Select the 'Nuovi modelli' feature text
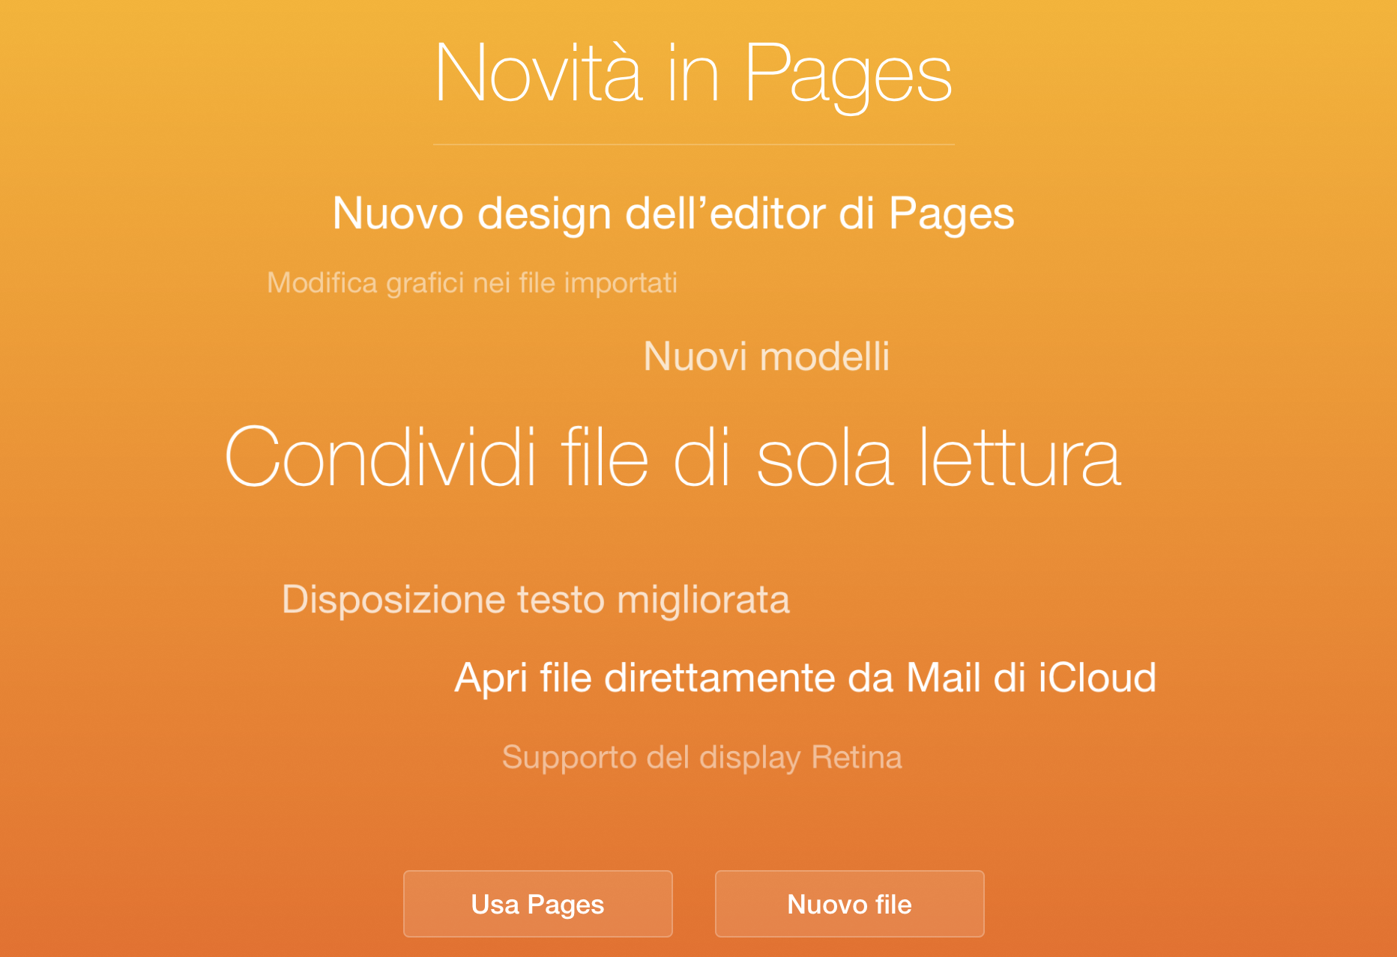 coord(766,356)
